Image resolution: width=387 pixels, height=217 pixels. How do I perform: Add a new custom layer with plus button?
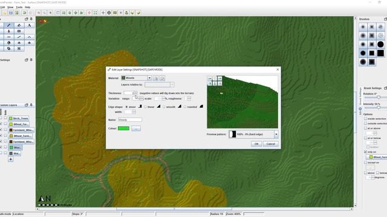tap(11, 159)
